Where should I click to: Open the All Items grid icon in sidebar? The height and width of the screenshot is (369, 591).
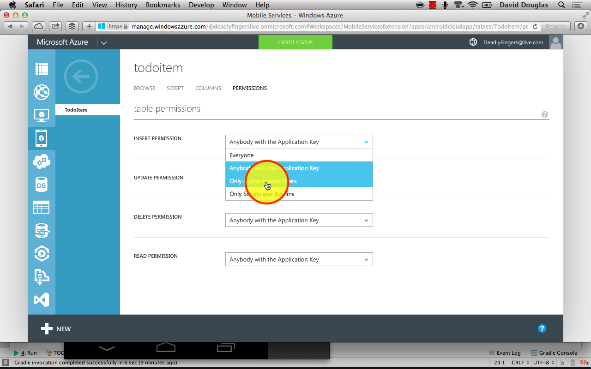42,69
